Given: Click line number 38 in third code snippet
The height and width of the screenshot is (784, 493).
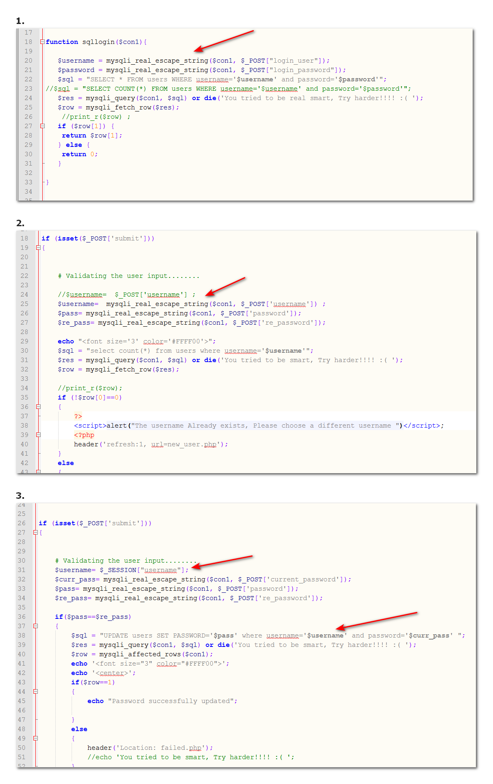Looking at the screenshot, I should click(22, 635).
